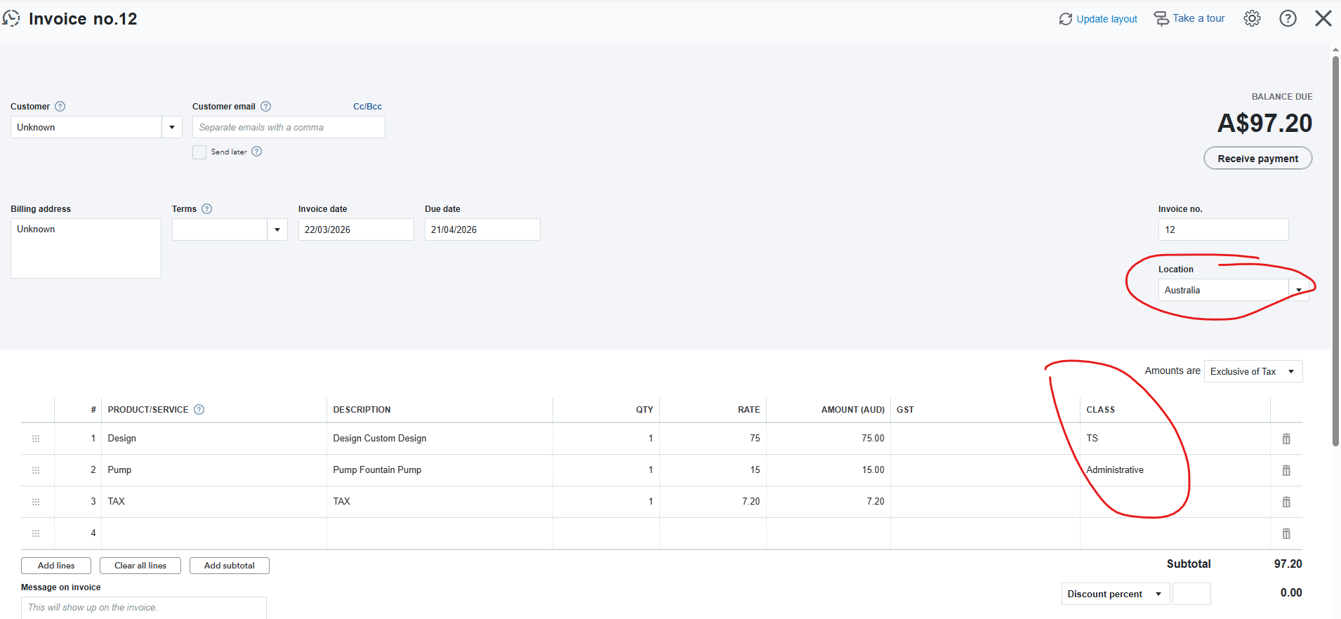Click the Update layout refresh icon
The height and width of the screenshot is (619, 1341).
pos(1066,19)
